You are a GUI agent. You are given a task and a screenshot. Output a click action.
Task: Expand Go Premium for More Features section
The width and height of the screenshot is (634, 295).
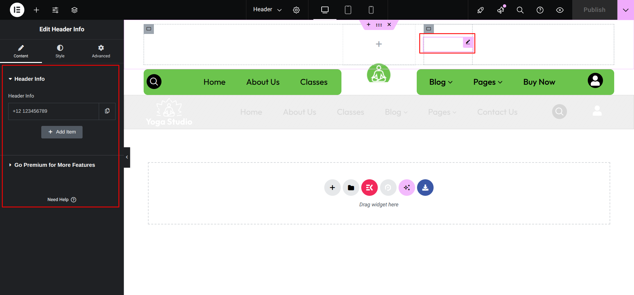(x=52, y=165)
